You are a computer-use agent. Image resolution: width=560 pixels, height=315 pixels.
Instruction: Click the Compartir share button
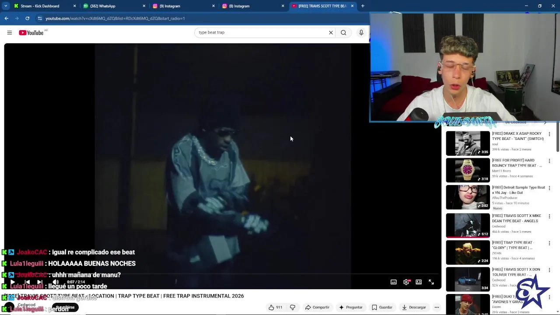tap(317, 307)
